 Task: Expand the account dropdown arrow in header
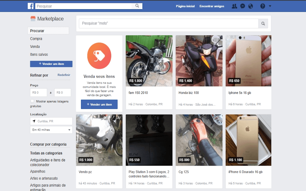[270, 6]
